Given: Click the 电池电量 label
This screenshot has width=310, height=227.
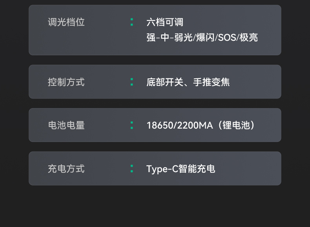Looking at the screenshot, I should pos(66,125).
